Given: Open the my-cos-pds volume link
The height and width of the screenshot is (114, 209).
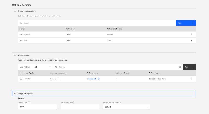Looking at the screenshot, I should (x=92, y=79).
